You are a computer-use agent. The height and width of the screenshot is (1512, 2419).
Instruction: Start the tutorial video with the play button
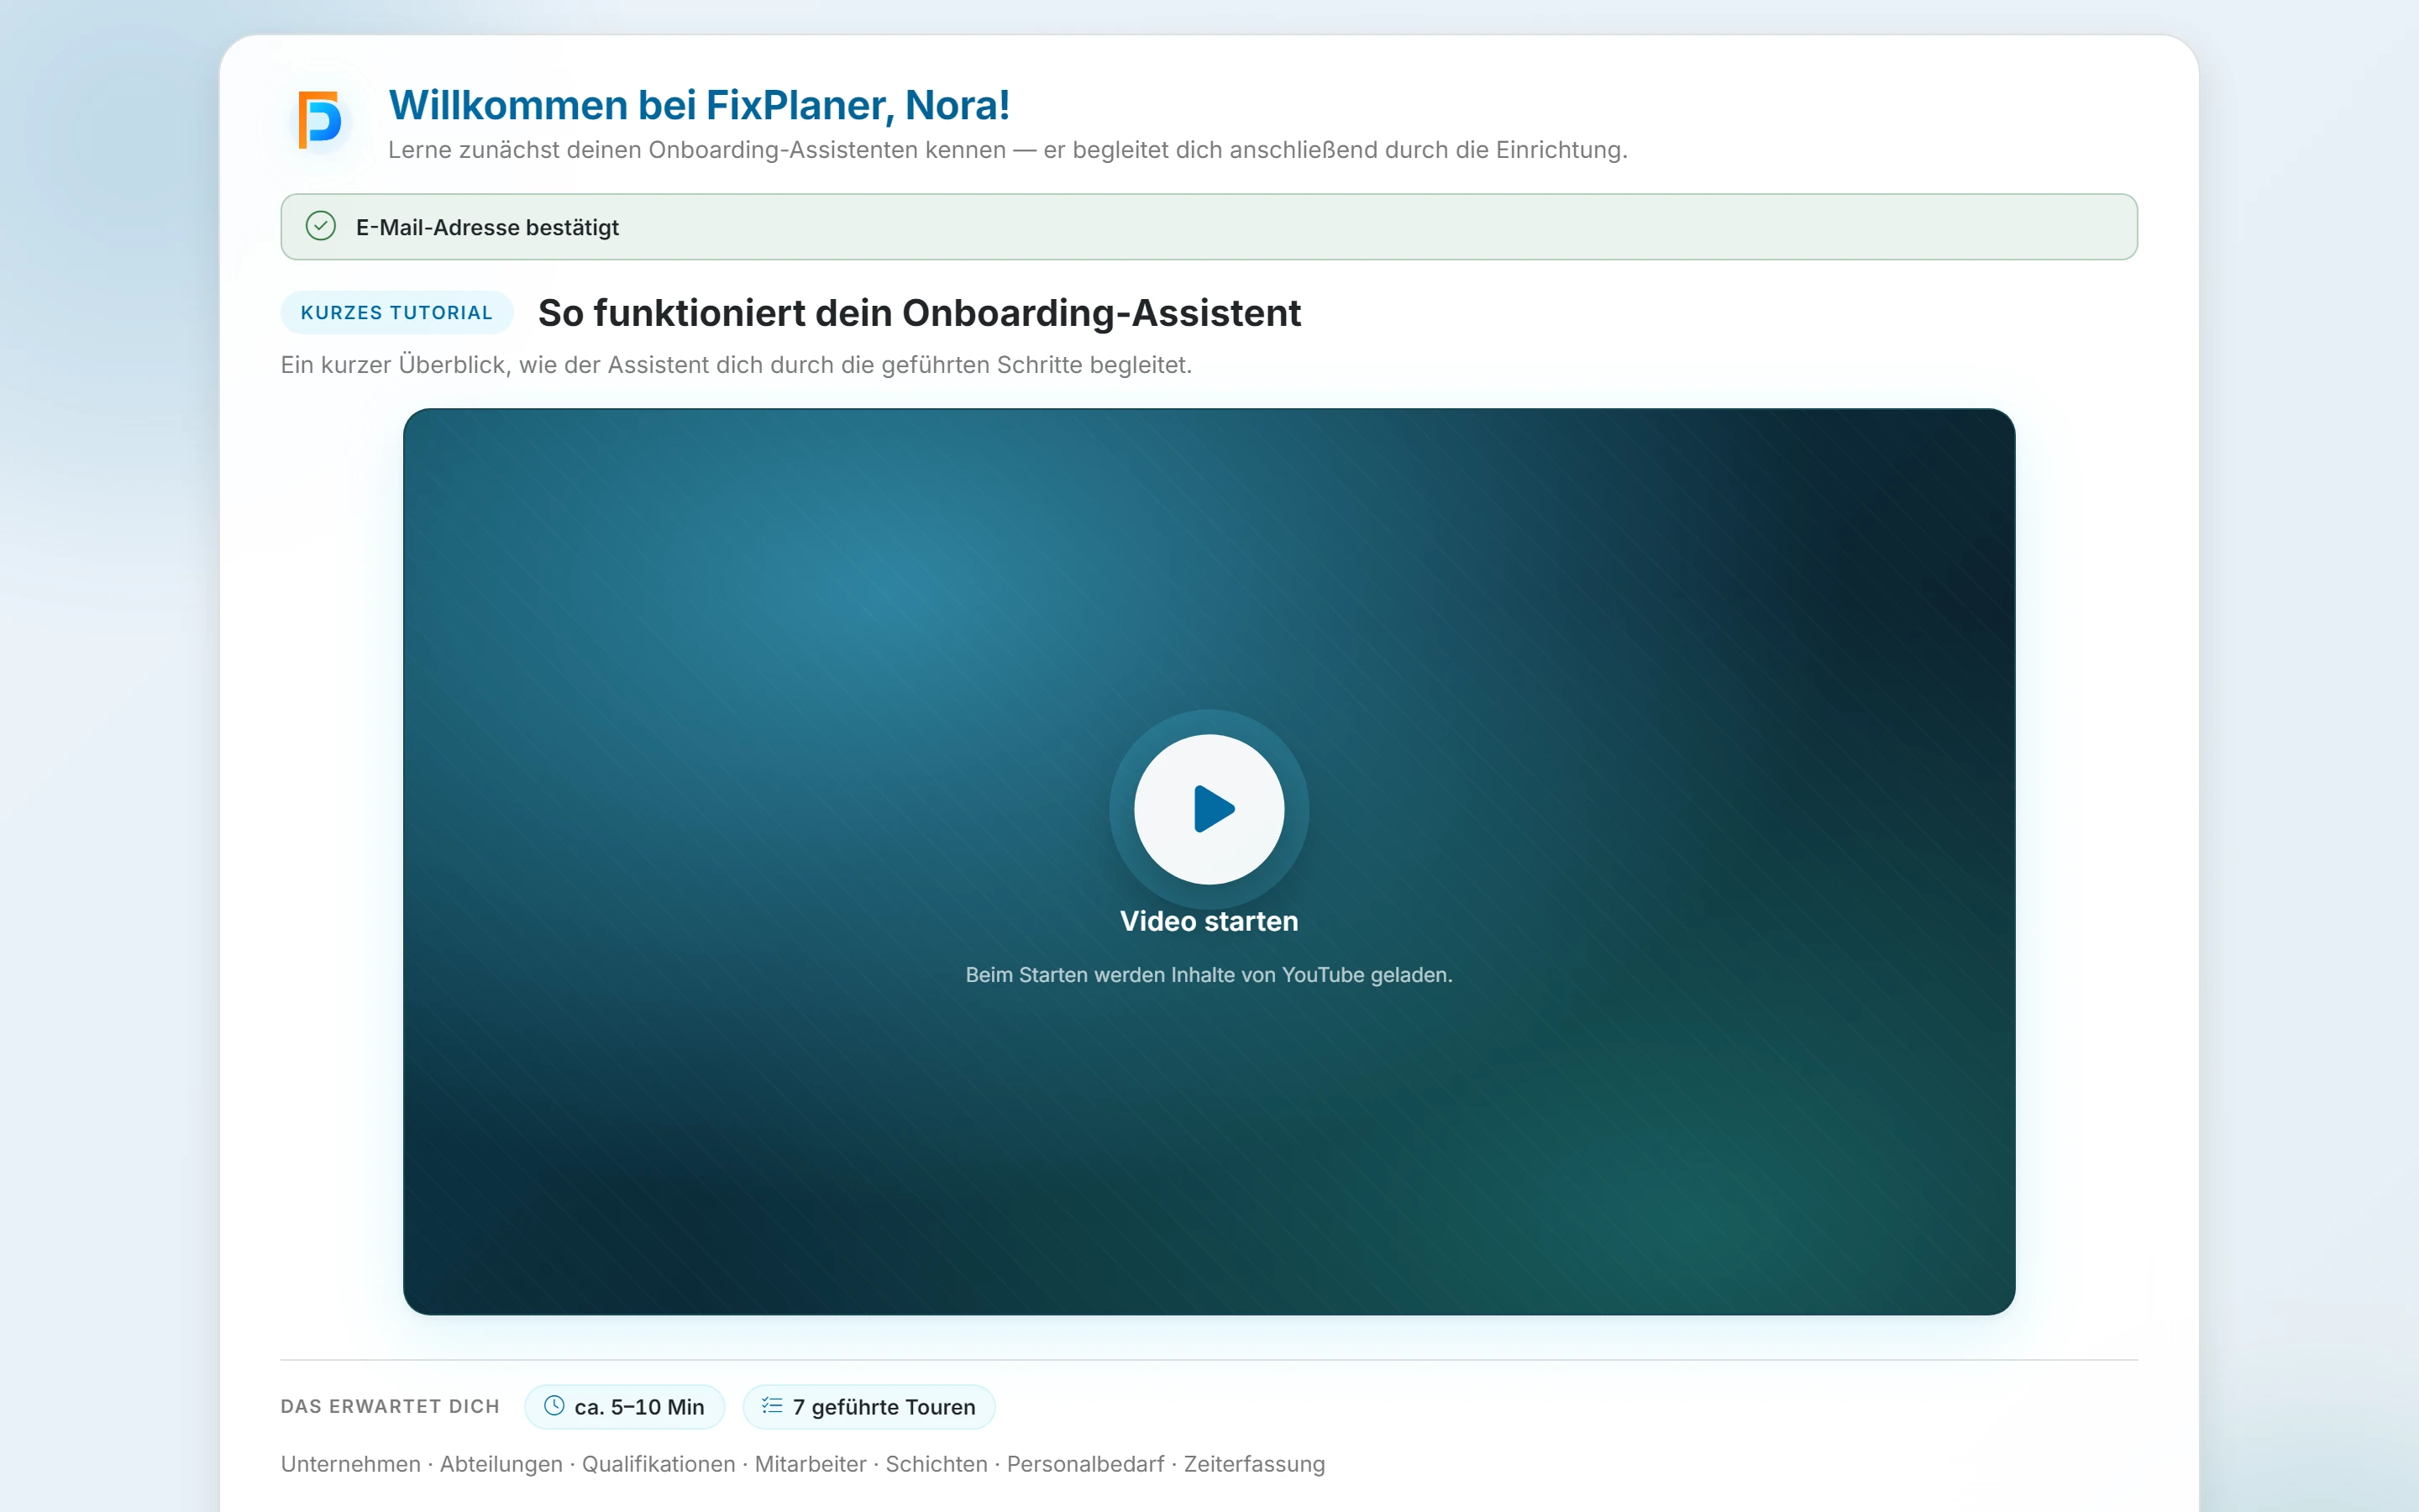(x=1209, y=809)
